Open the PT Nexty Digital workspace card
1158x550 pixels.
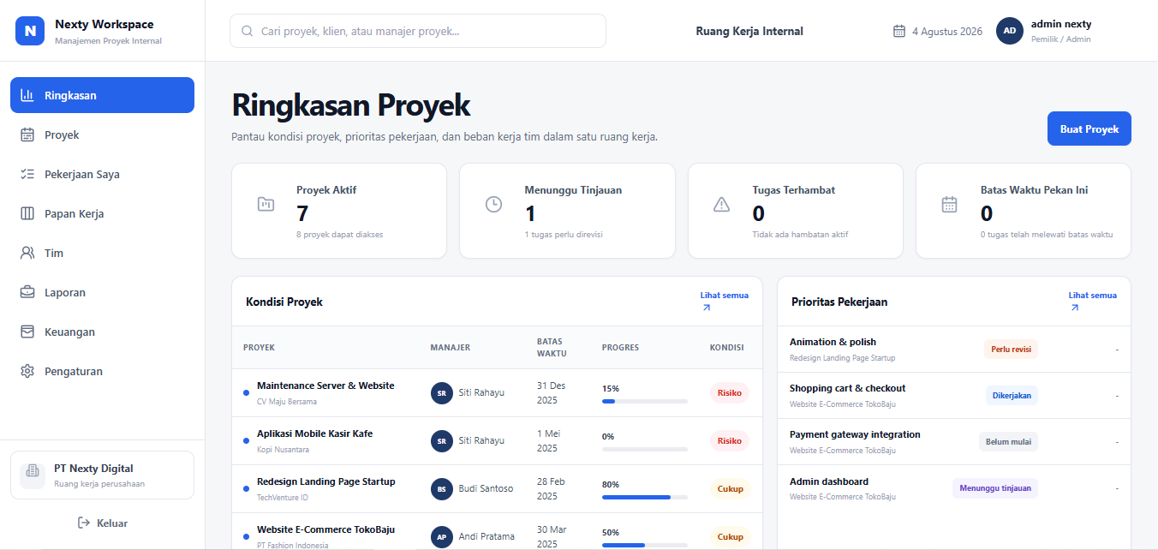click(102, 475)
